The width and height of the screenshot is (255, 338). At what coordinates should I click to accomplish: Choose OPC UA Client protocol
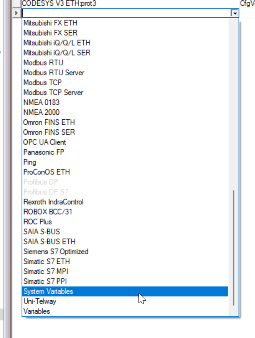(x=125, y=142)
